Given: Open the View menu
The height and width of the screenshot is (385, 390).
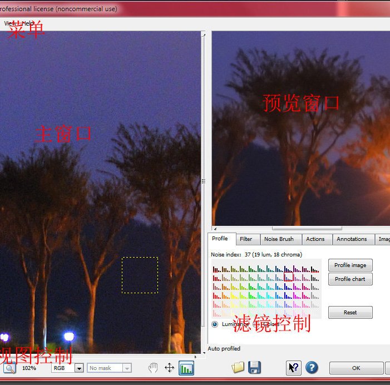Looking at the screenshot, I should tap(11, 23).
